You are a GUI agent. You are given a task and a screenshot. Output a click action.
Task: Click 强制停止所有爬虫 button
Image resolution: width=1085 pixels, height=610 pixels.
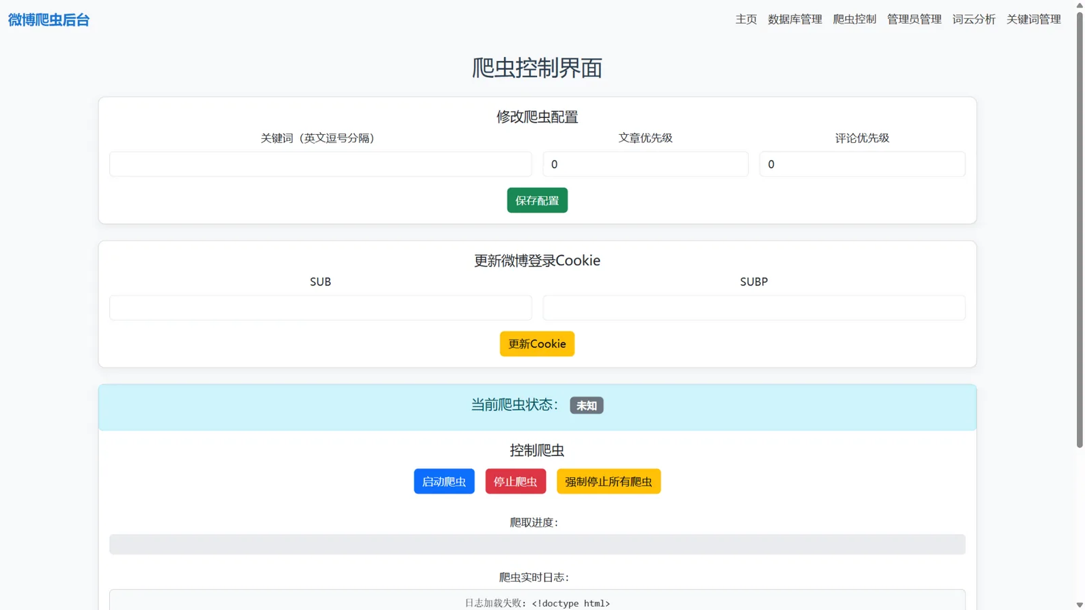(x=608, y=481)
